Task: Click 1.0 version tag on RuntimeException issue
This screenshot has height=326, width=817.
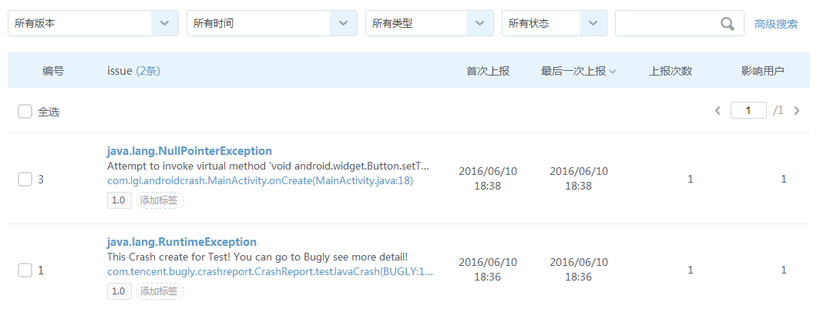Action: click(119, 291)
